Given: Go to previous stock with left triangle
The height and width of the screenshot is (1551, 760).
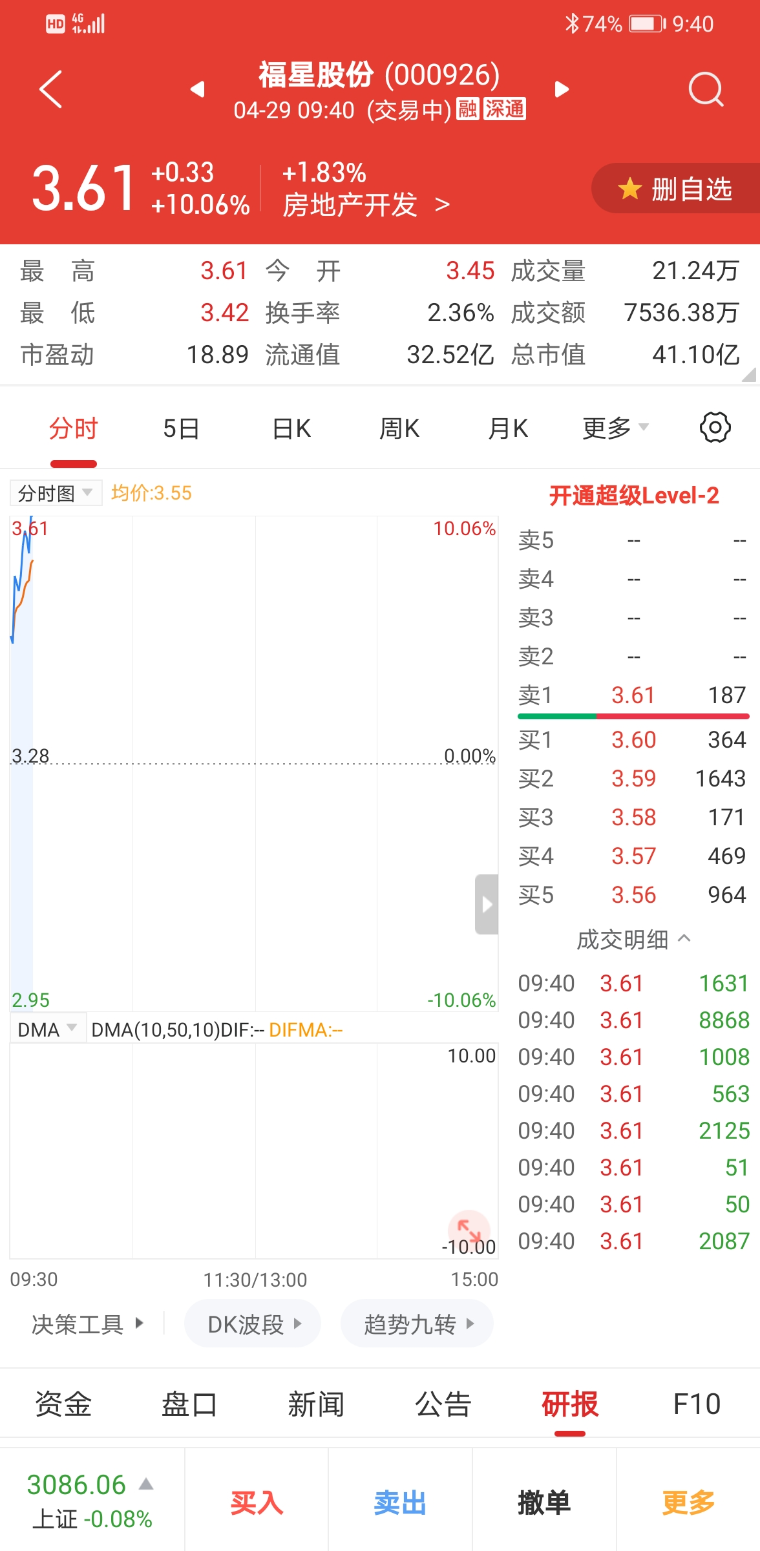Looking at the screenshot, I should 198,89.
